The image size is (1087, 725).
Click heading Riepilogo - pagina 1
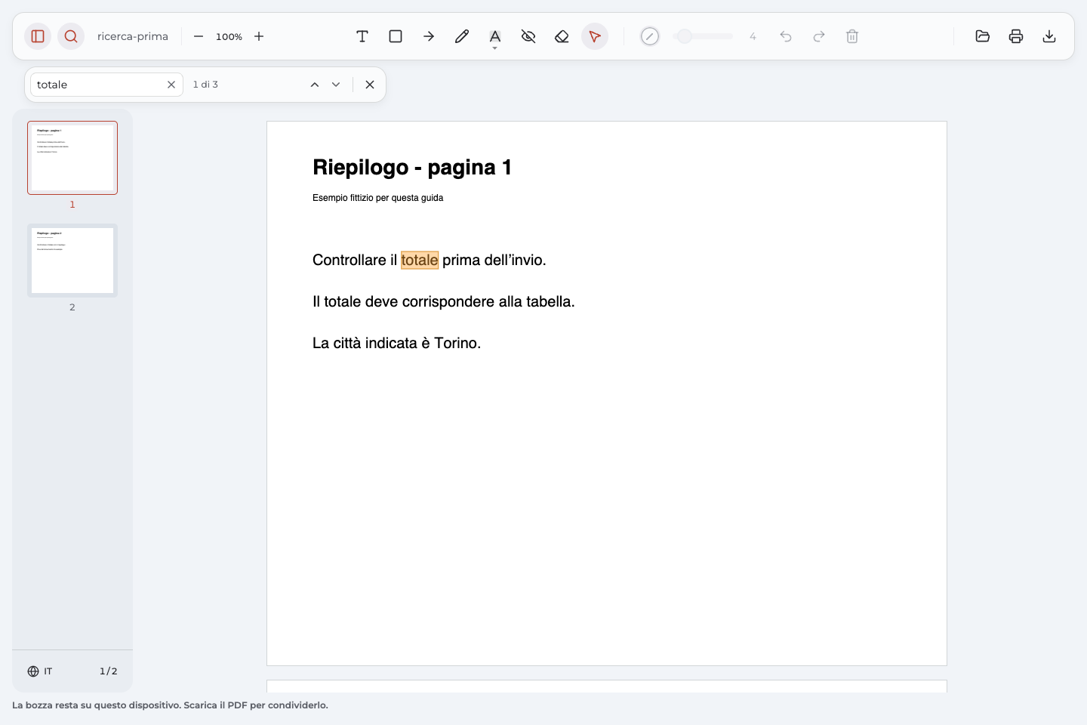pyautogui.click(x=412, y=167)
